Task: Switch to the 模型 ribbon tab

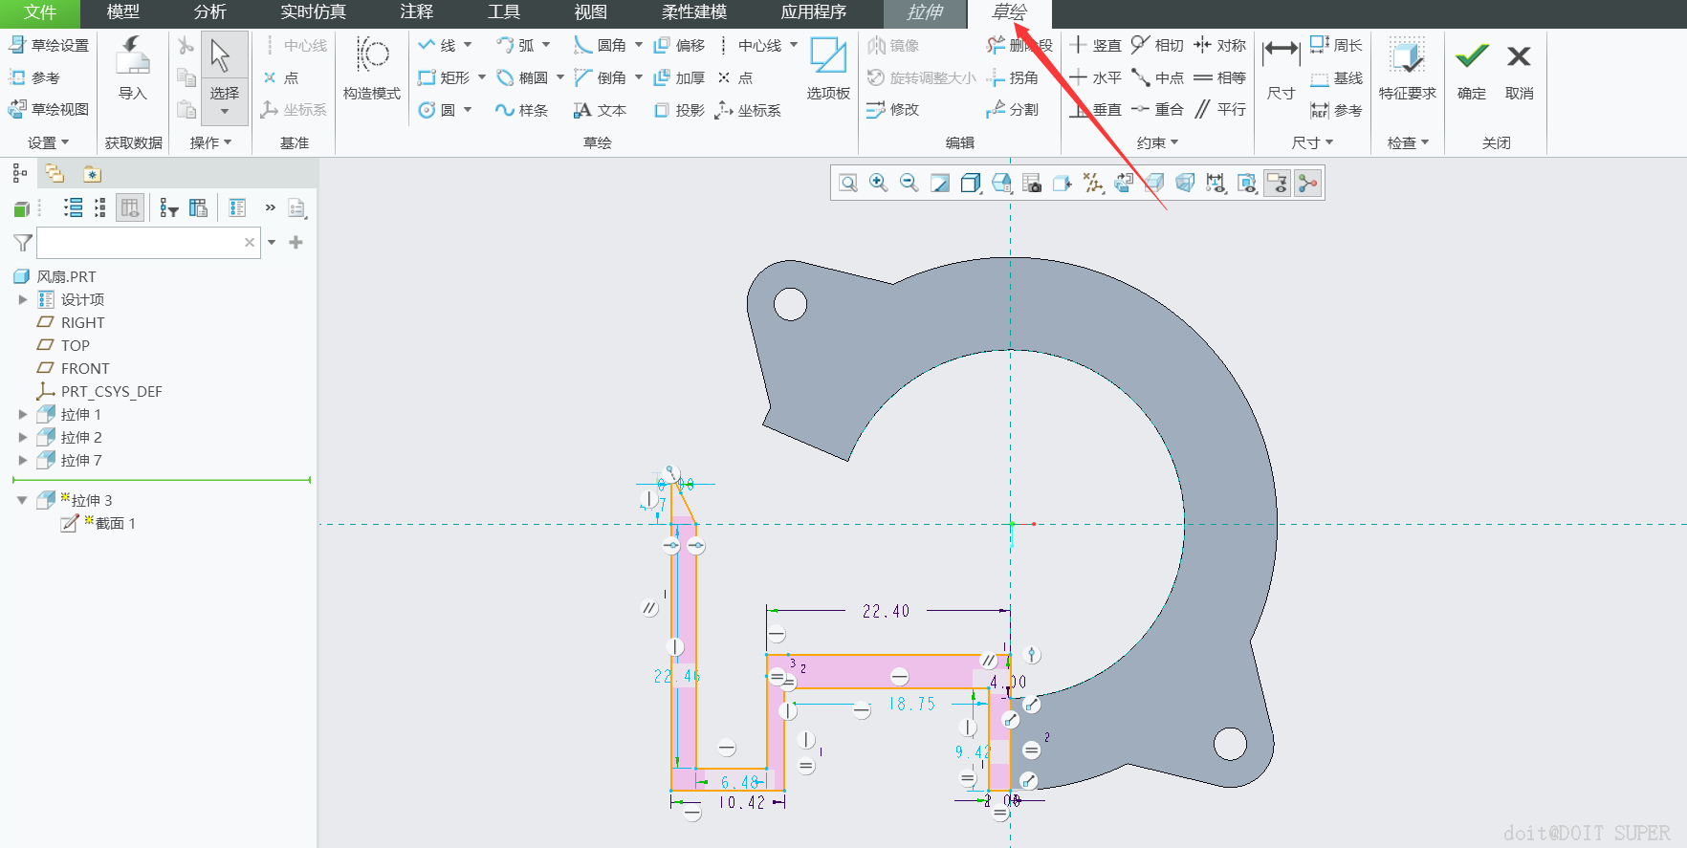Action: click(x=122, y=12)
